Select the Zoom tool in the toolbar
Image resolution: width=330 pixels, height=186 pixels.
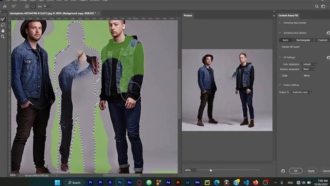[3, 37]
